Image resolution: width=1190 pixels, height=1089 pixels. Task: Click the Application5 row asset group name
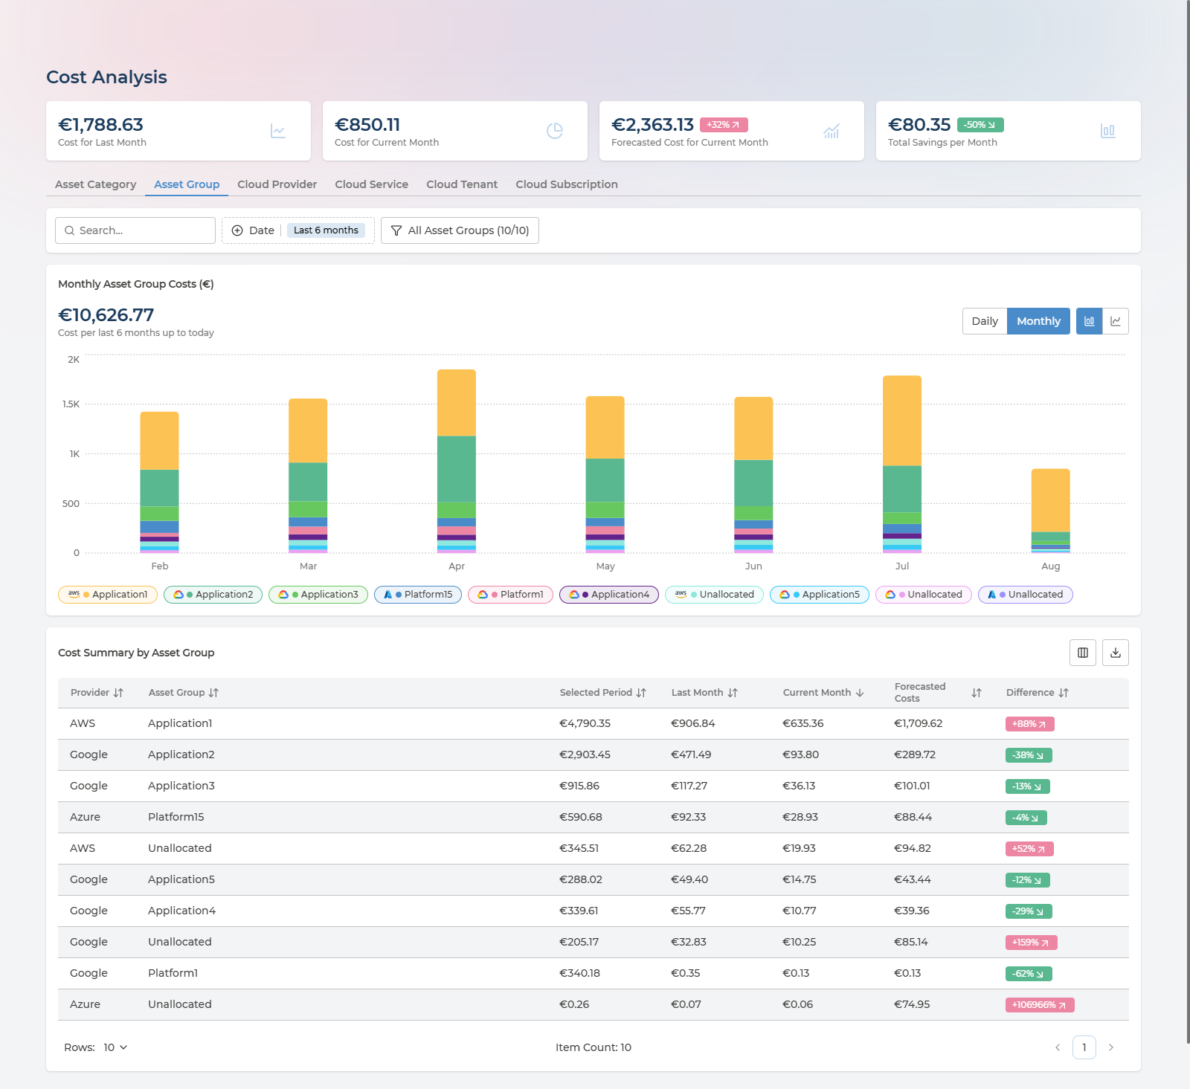click(181, 879)
